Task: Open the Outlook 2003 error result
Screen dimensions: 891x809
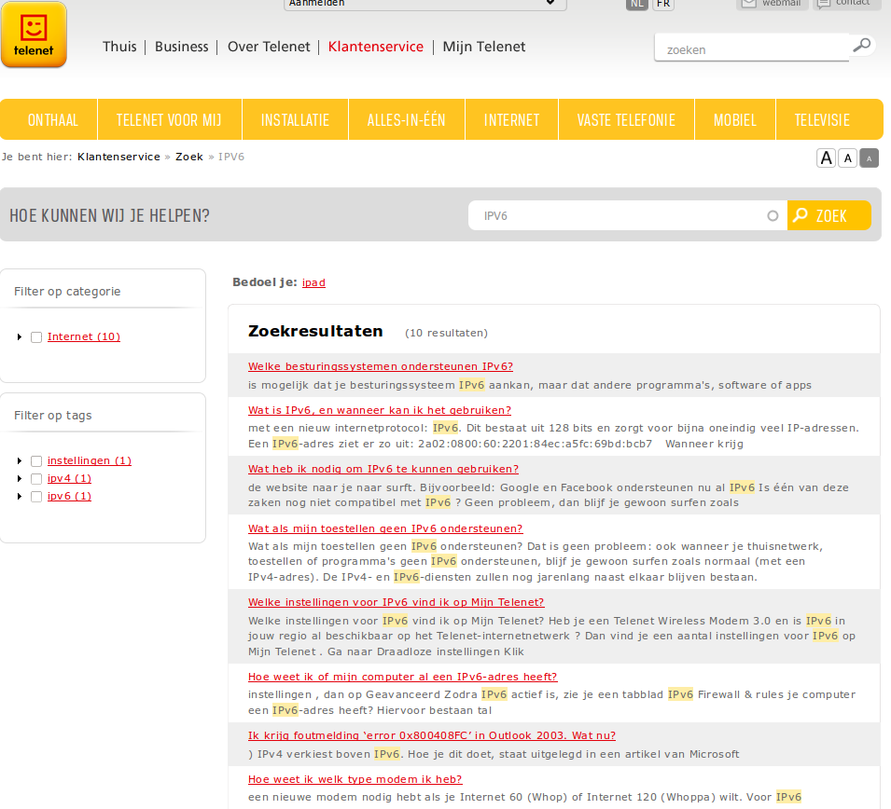Action: click(432, 735)
